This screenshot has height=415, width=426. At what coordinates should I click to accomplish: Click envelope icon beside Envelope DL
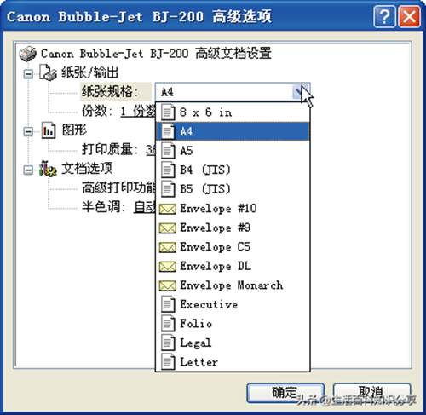pyautogui.click(x=168, y=267)
